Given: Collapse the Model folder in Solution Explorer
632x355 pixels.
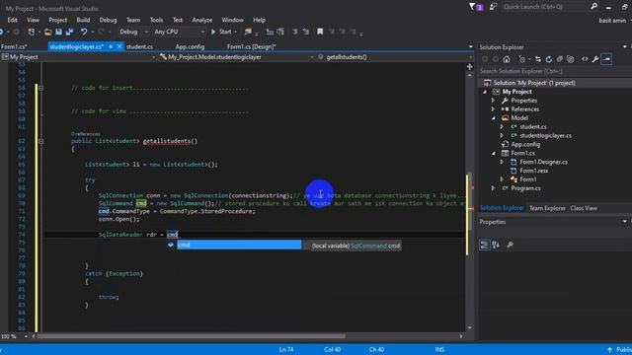Looking at the screenshot, I should [x=494, y=118].
